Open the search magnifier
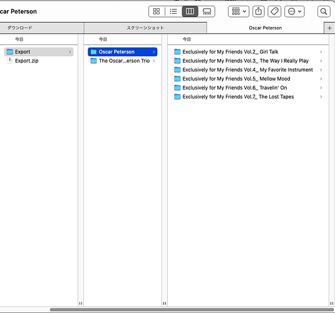The image size is (335, 313). [x=324, y=11]
